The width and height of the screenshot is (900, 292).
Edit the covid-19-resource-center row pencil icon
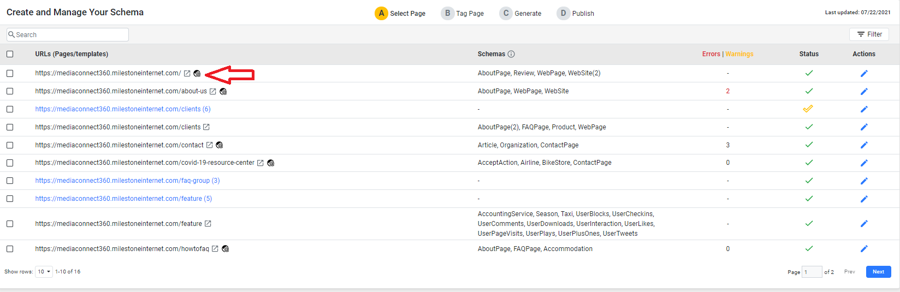pos(864,163)
